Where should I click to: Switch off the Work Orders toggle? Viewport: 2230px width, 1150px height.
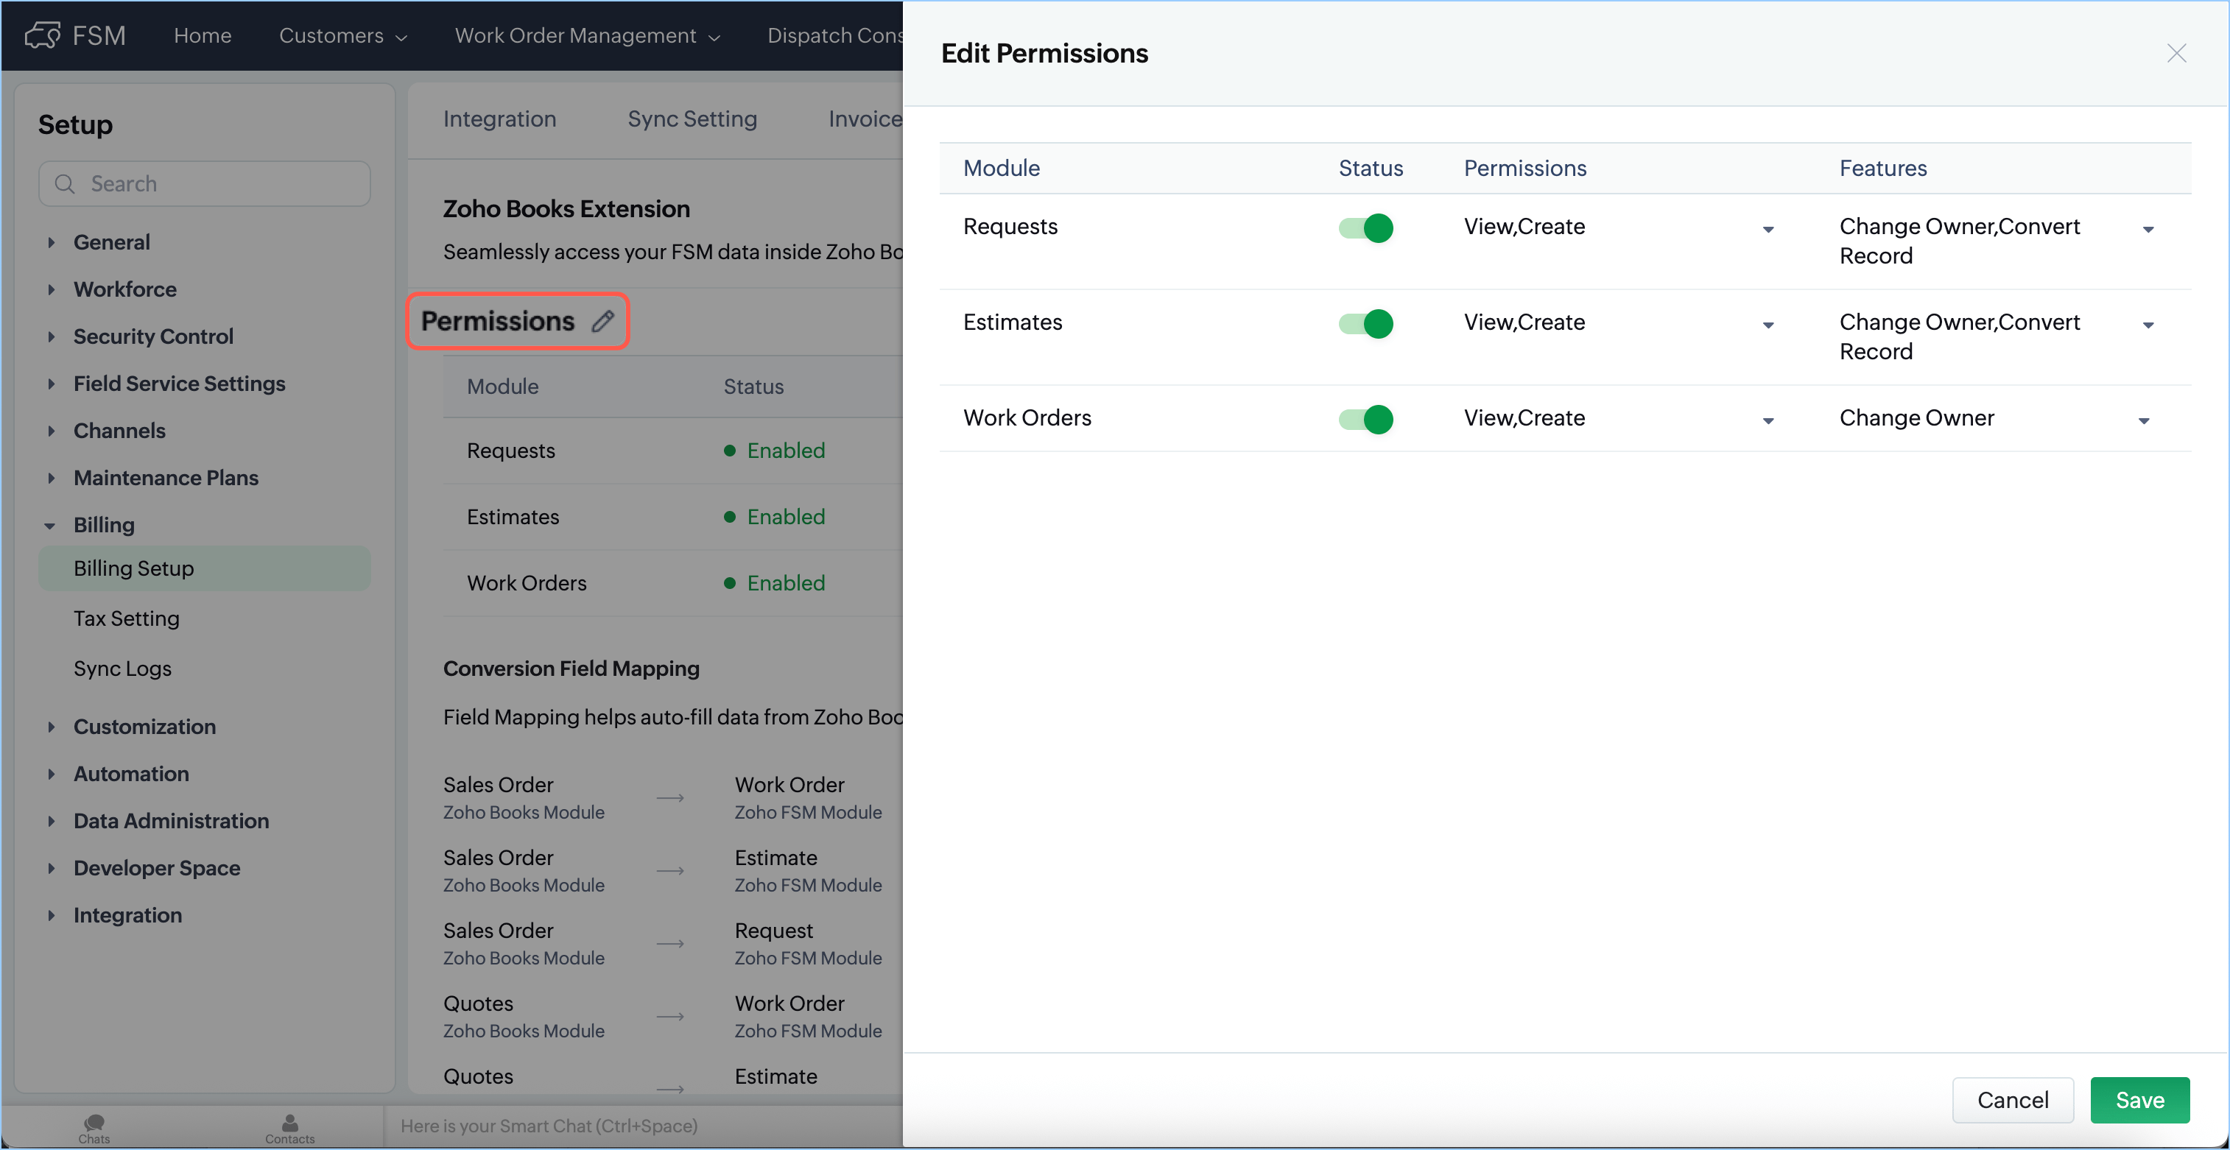tap(1365, 420)
